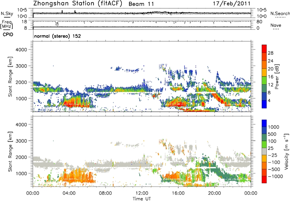Select the 80 tick on Nave axis

click(x=259, y=22)
